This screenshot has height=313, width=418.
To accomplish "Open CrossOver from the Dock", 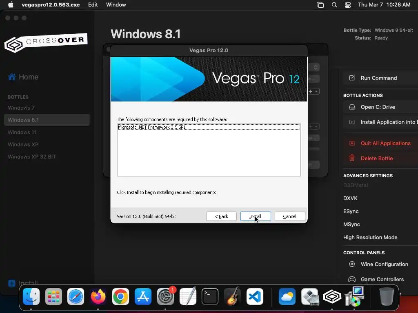I will pyautogui.click(x=332, y=297).
